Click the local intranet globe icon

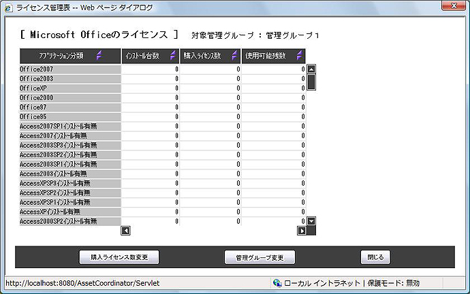[277, 283]
